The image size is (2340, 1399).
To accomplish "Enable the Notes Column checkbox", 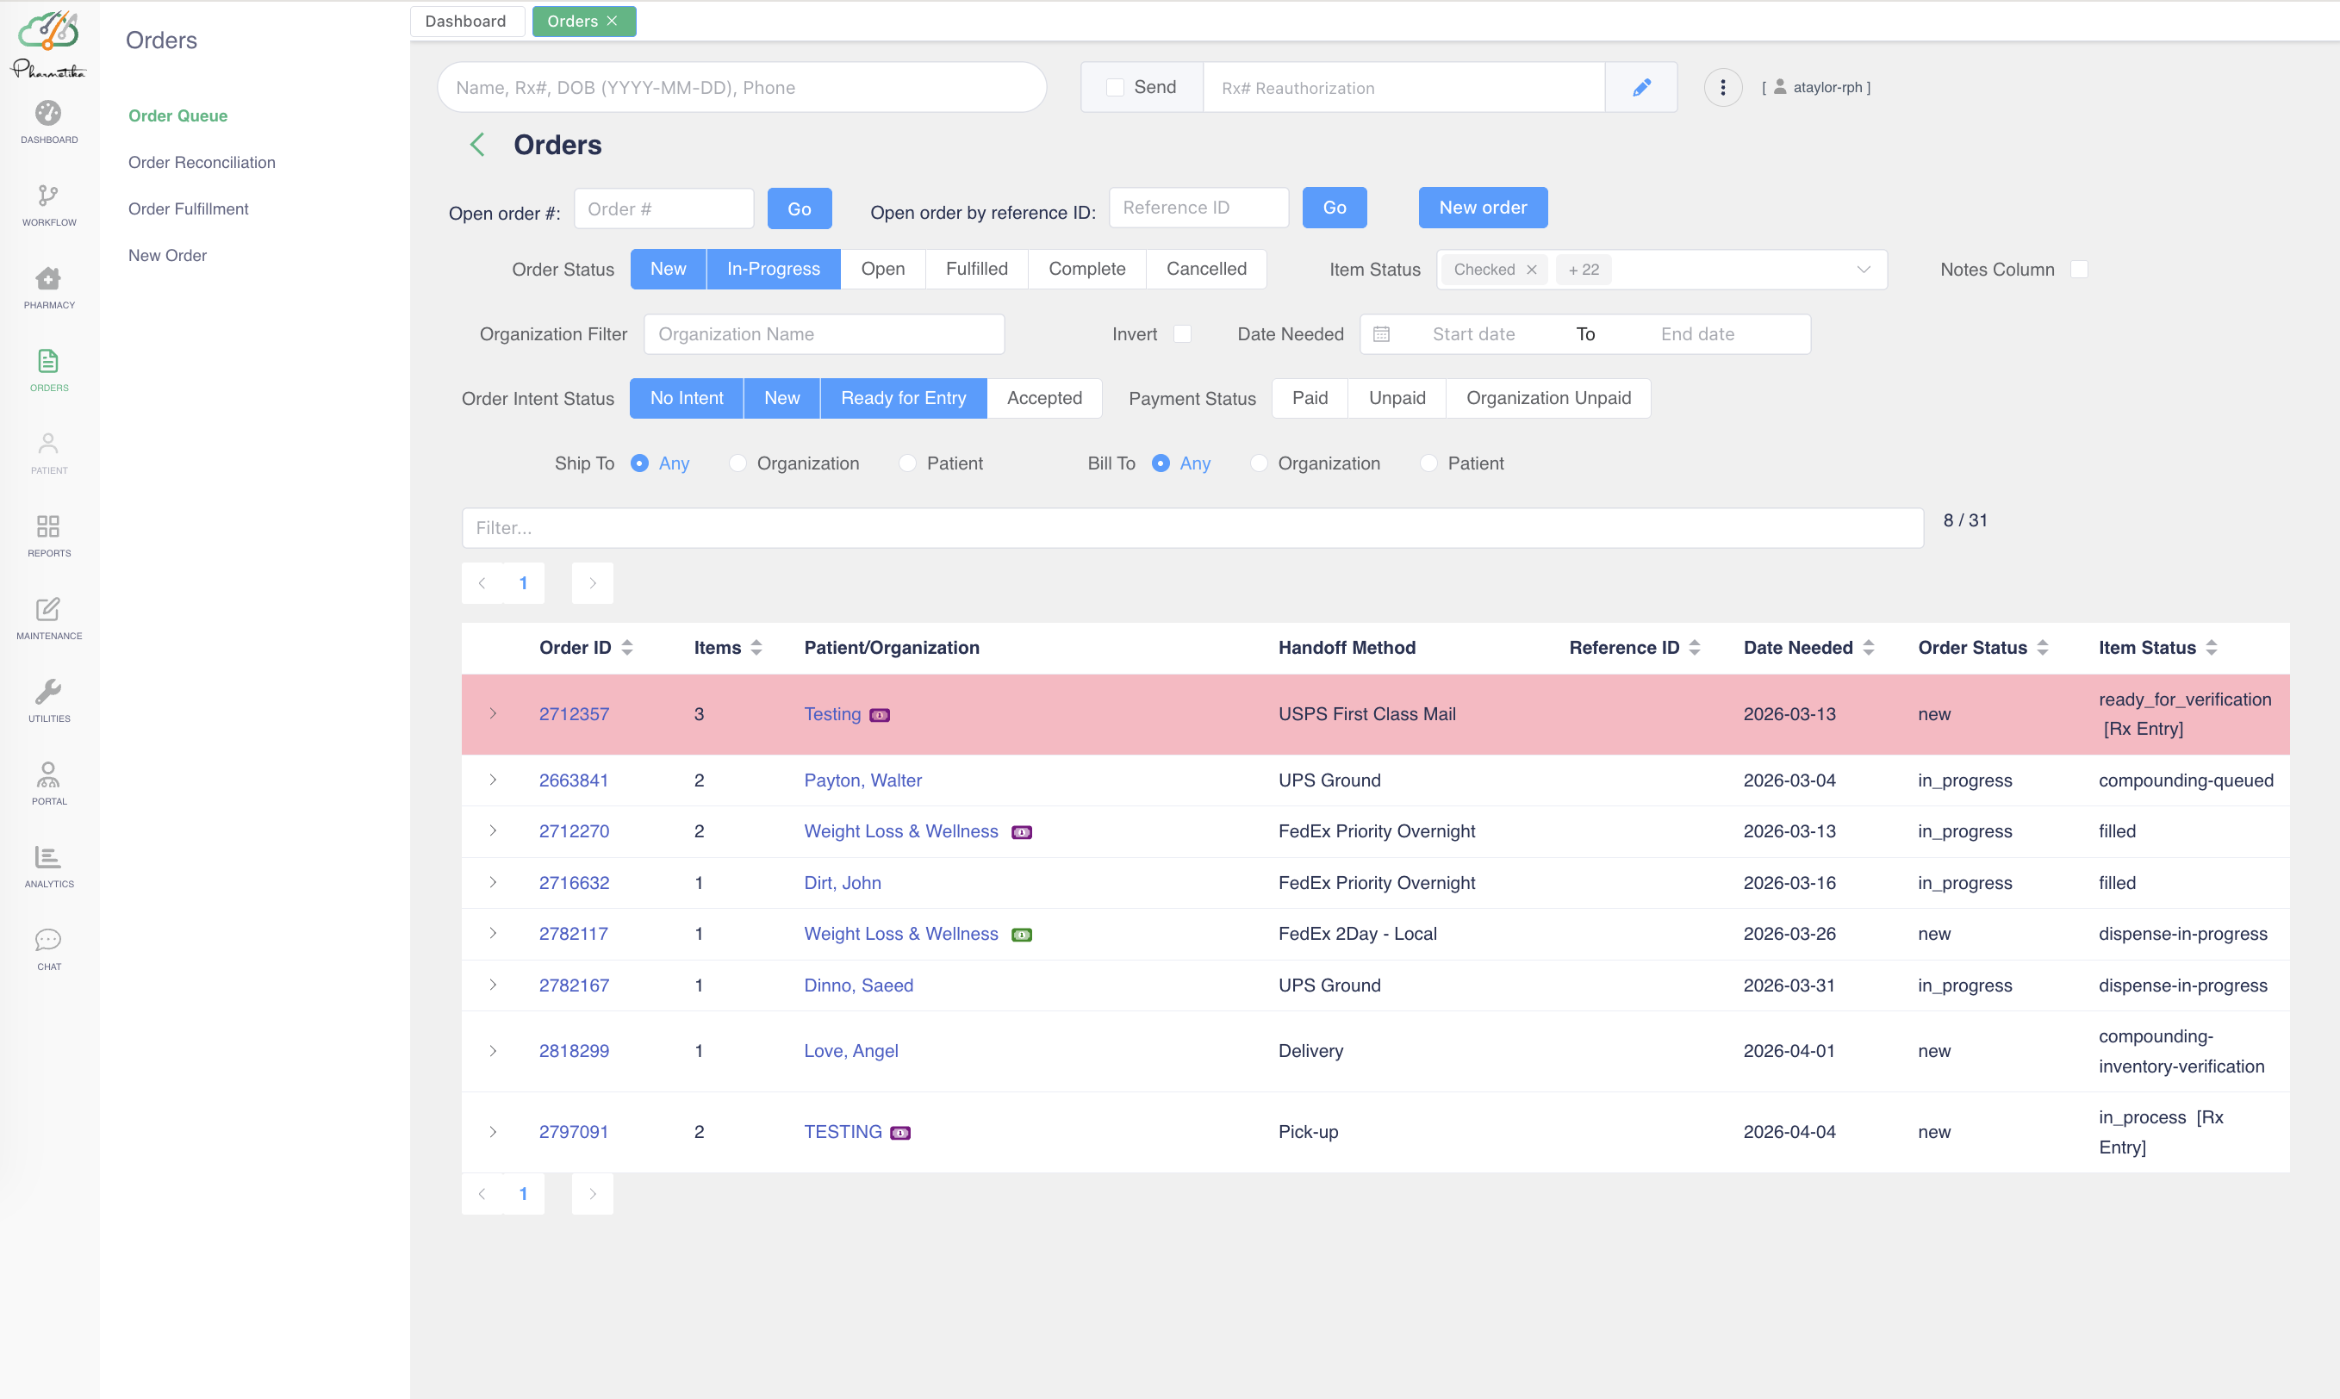I will [x=2079, y=270].
